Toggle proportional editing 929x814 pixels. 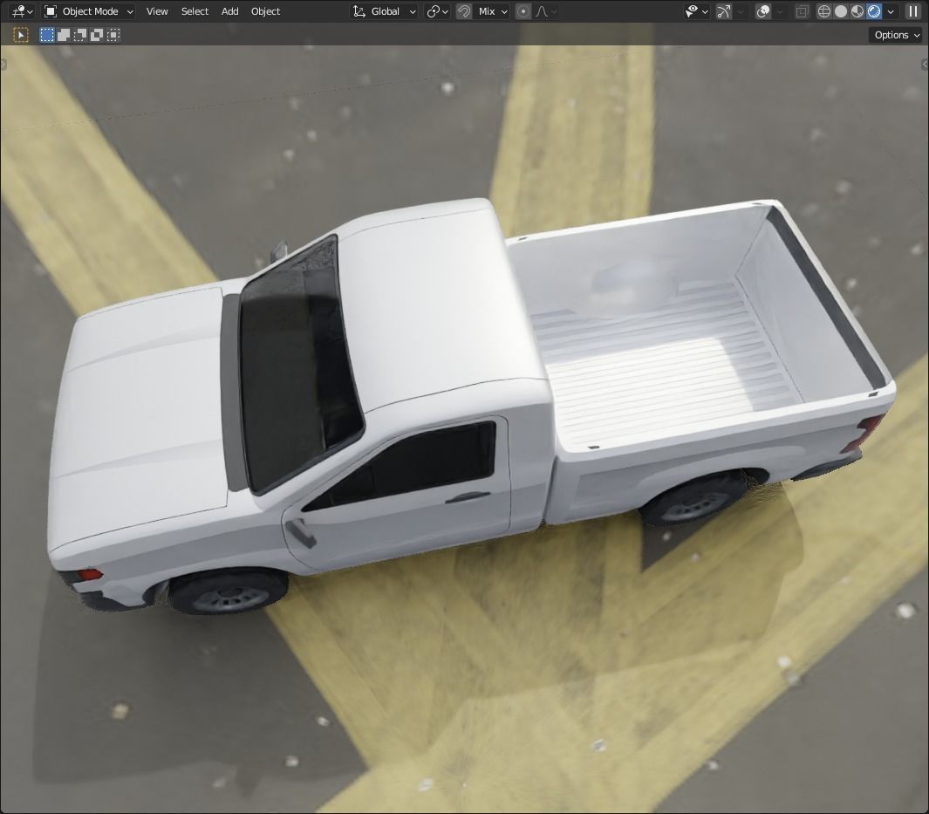[x=523, y=11]
